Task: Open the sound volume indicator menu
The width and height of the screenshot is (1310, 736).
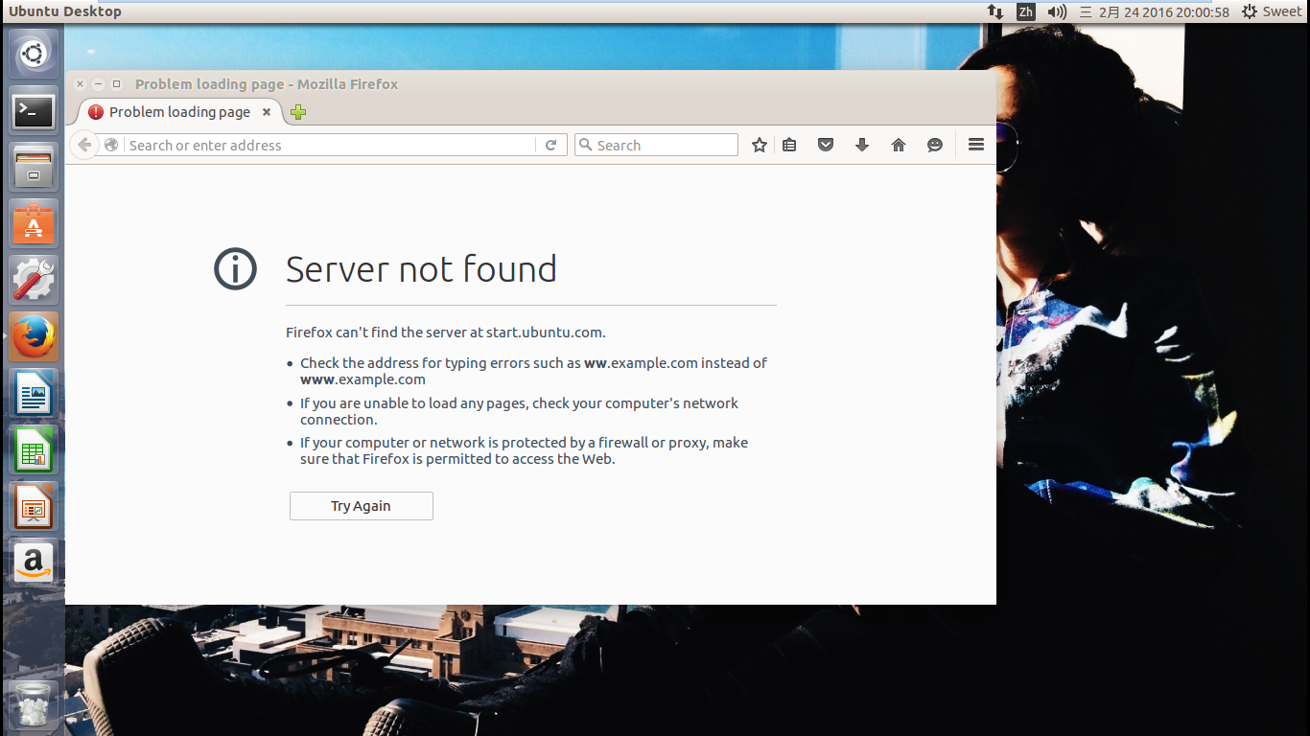Action: 1057,11
